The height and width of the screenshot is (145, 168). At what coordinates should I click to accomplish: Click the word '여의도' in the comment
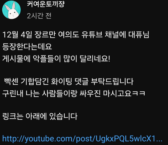coord(69,35)
